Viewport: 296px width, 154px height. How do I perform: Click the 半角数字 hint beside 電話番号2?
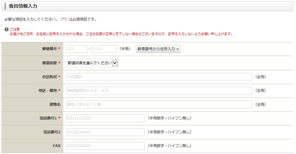coord(169,132)
